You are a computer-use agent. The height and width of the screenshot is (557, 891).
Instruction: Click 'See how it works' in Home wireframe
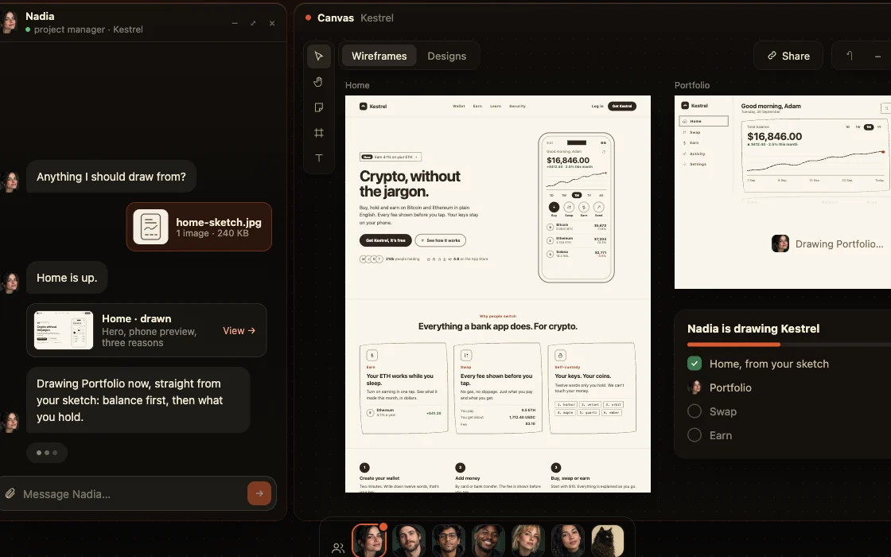pyautogui.click(x=441, y=240)
